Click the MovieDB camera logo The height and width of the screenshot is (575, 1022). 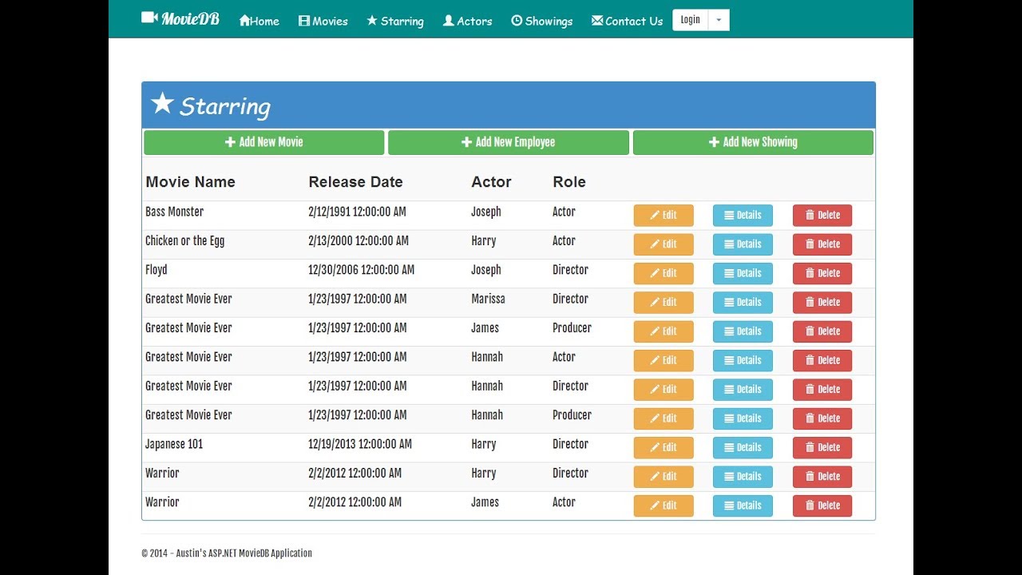[180, 18]
